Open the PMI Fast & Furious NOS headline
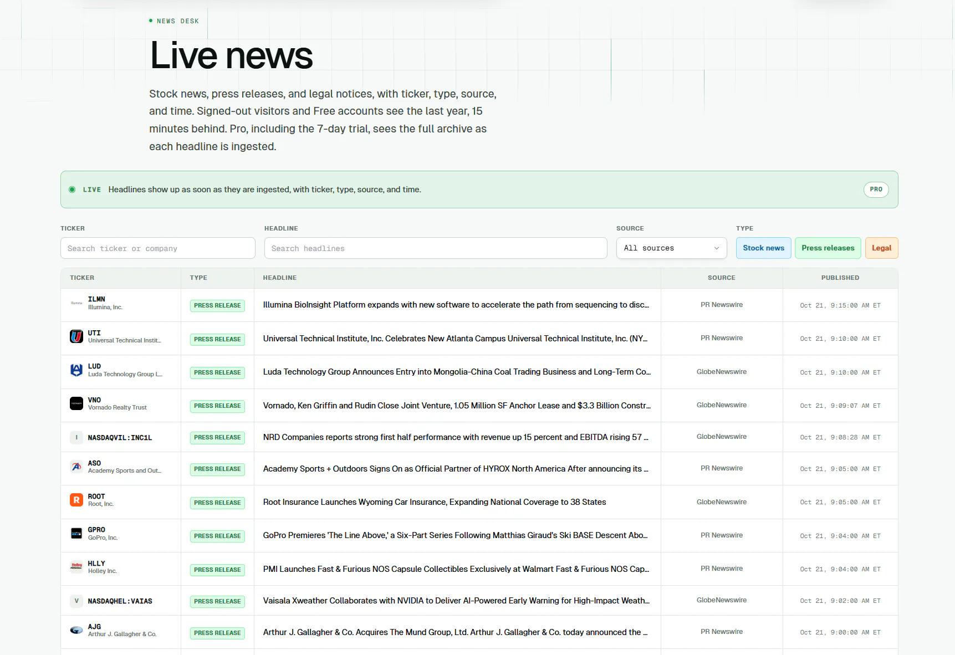The width and height of the screenshot is (955, 655). tap(456, 569)
